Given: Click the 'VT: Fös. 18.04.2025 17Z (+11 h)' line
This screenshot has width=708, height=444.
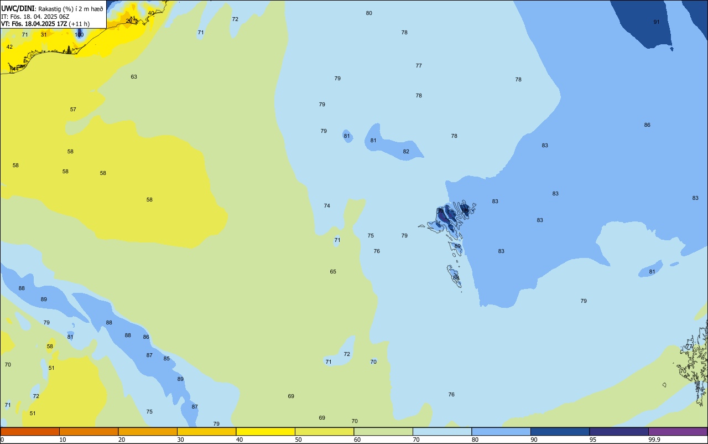Looking at the screenshot, I should (45, 24).
